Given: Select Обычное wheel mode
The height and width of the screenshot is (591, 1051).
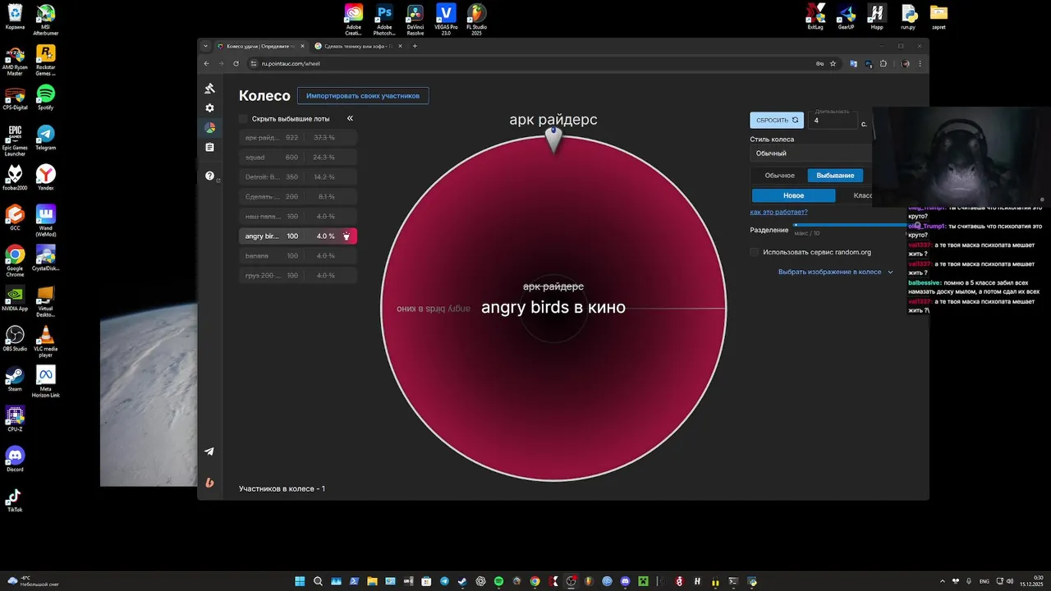Looking at the screenshot, I should coord(779,176).
